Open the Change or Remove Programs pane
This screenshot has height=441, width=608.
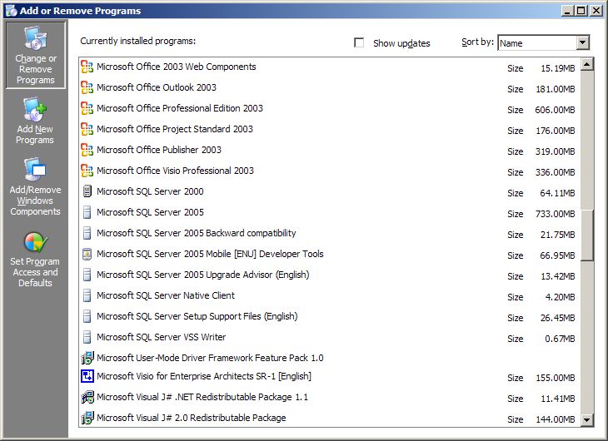[x=35, y=55]
